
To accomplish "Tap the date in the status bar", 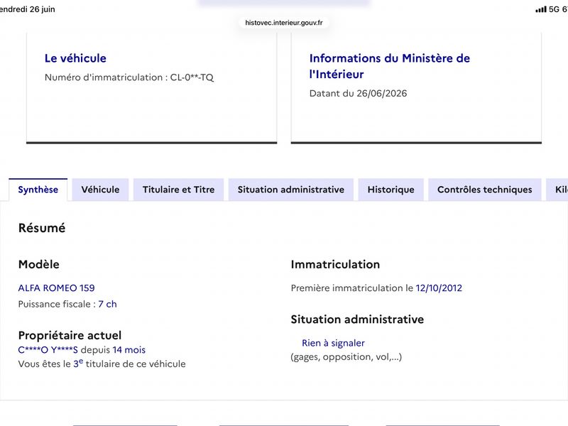I will coord(28,9).
